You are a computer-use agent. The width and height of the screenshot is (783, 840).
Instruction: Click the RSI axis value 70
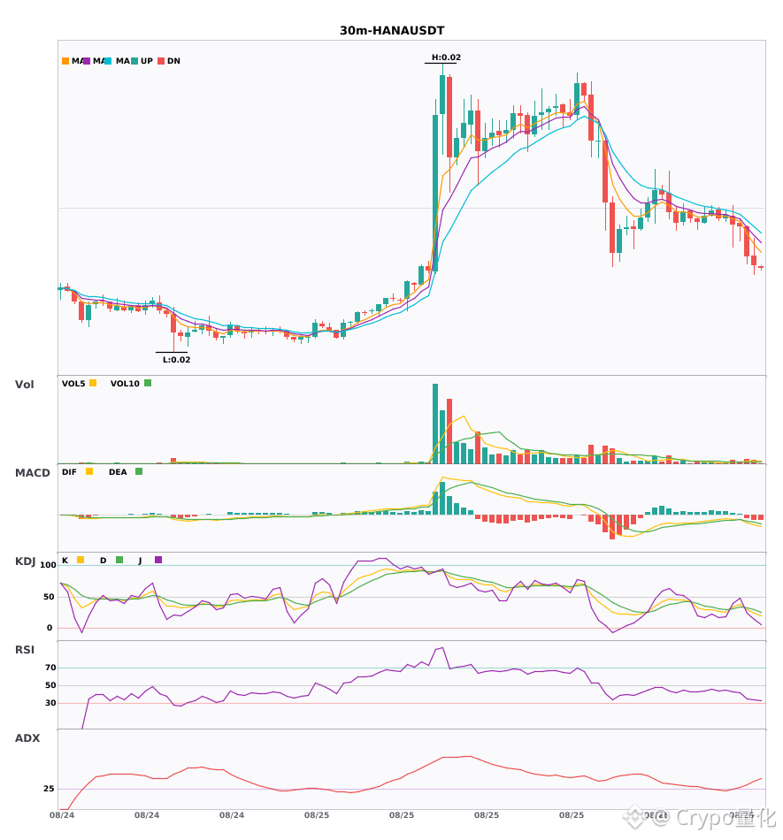(x=50, y=668)
